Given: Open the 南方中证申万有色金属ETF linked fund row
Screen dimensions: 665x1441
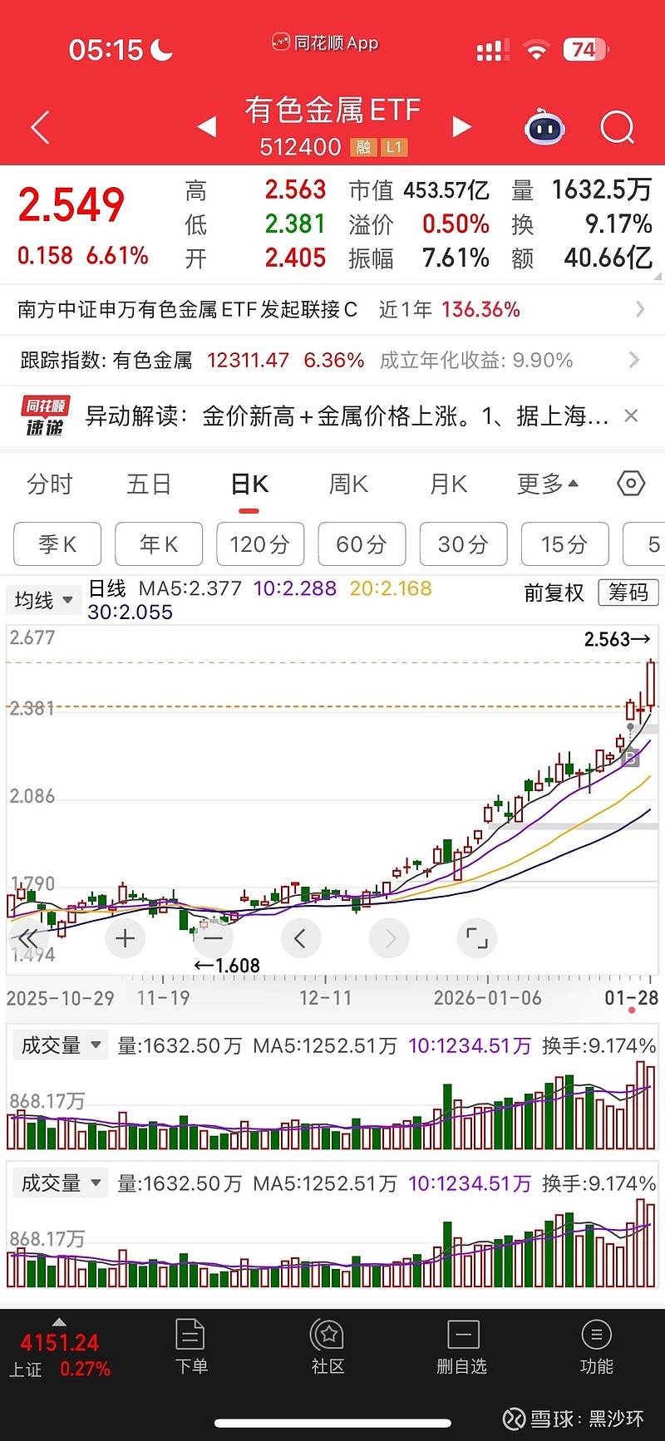Looking at the screenshot, I should (x=332, y=309).
